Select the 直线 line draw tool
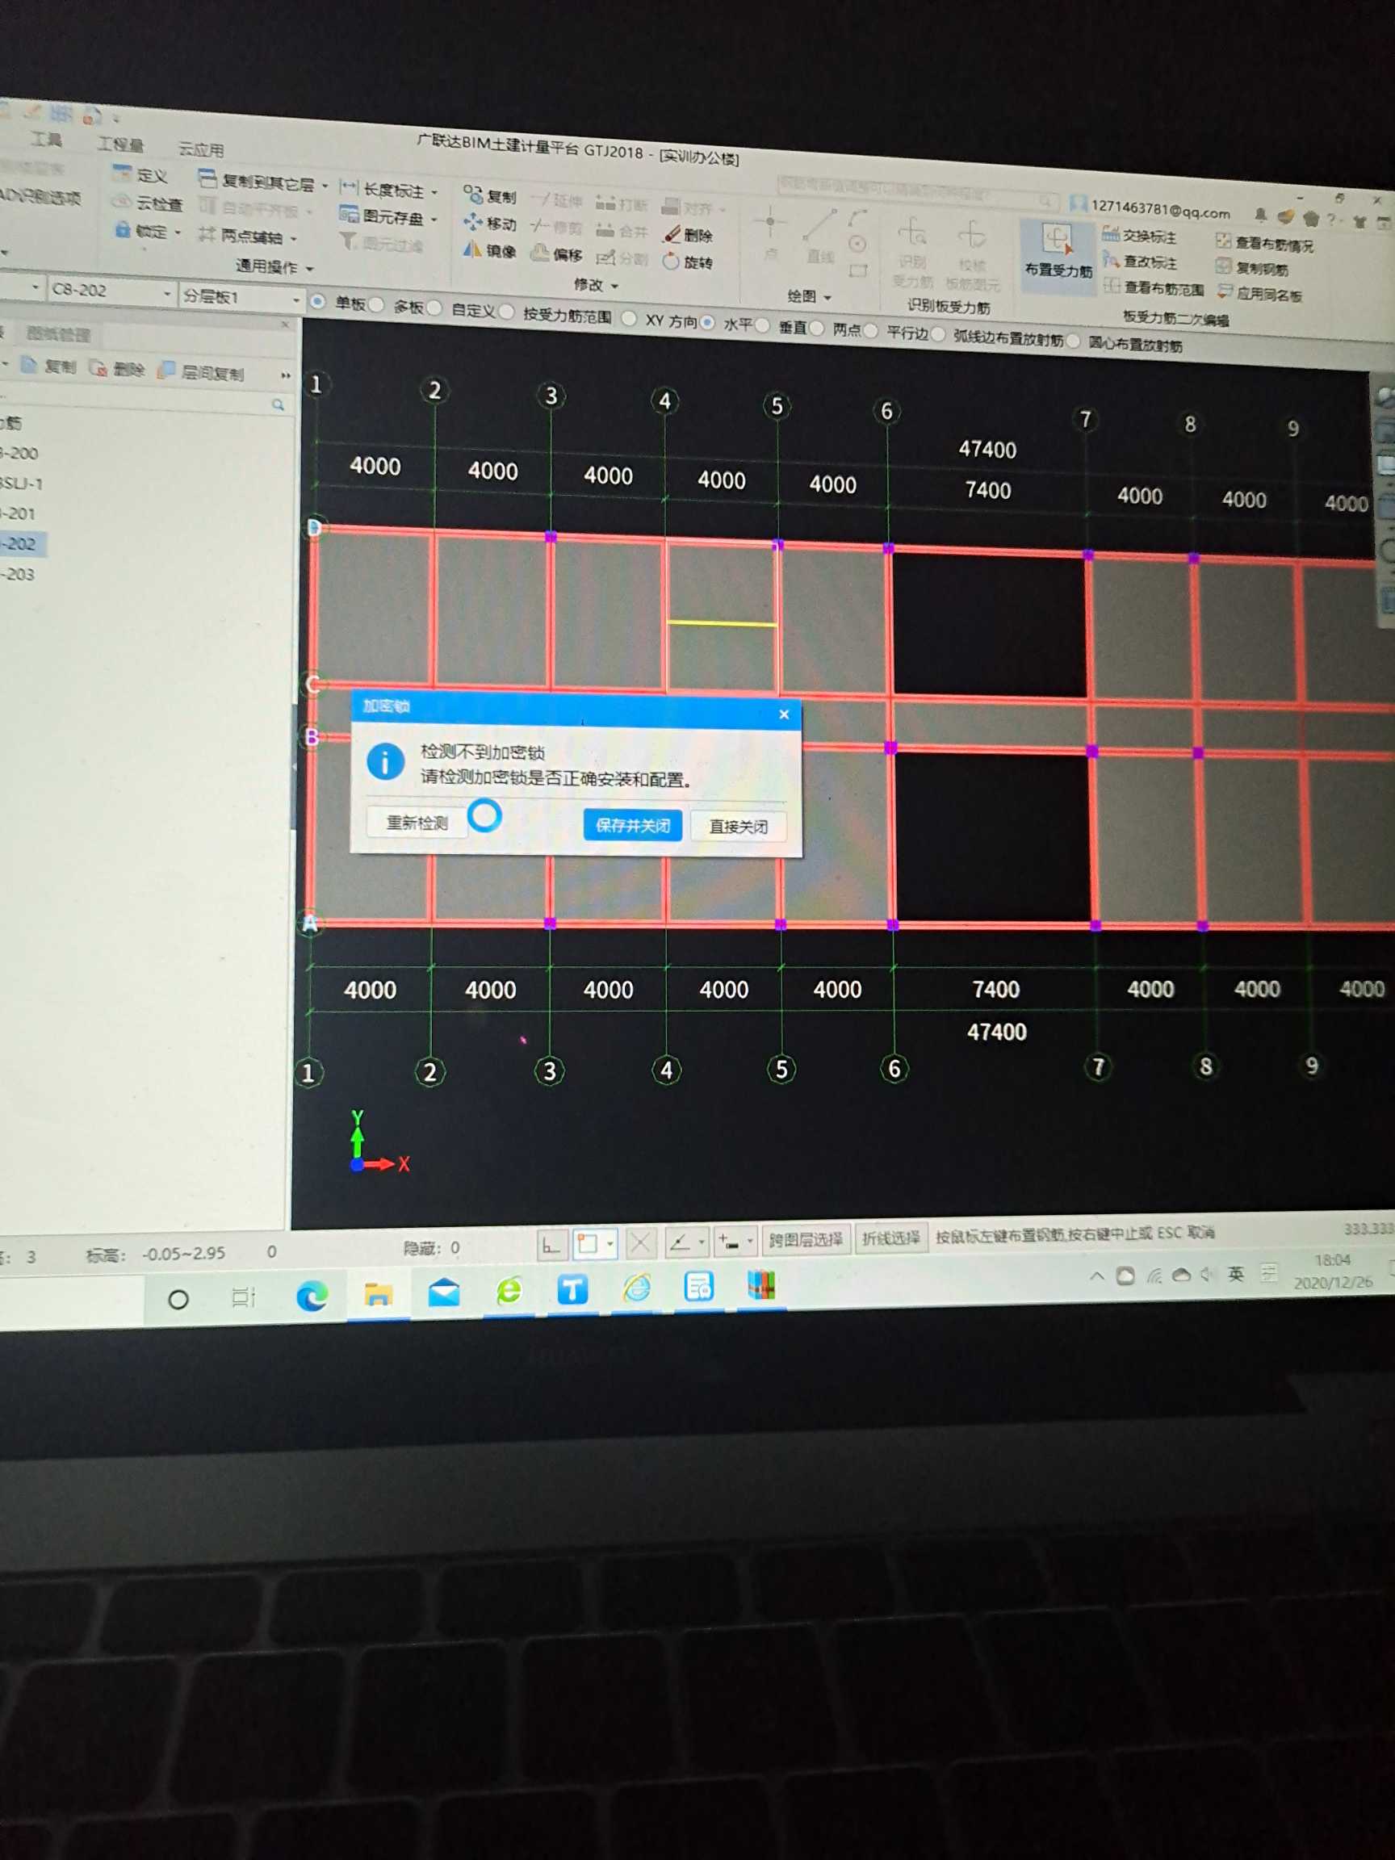 pyautogui.click(x=819, y=237)
